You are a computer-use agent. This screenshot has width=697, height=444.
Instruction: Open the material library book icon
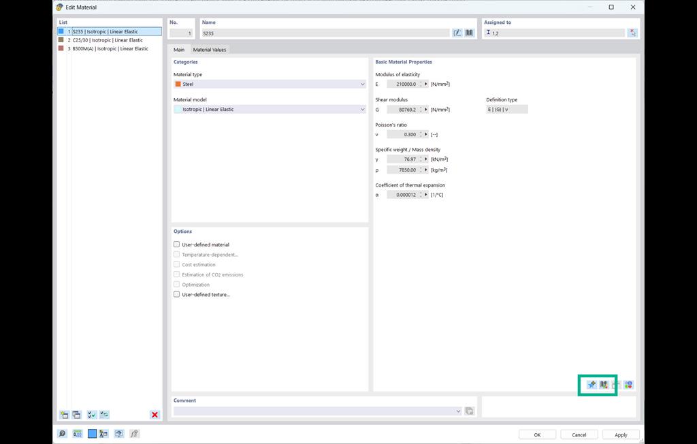click(469, 32)
